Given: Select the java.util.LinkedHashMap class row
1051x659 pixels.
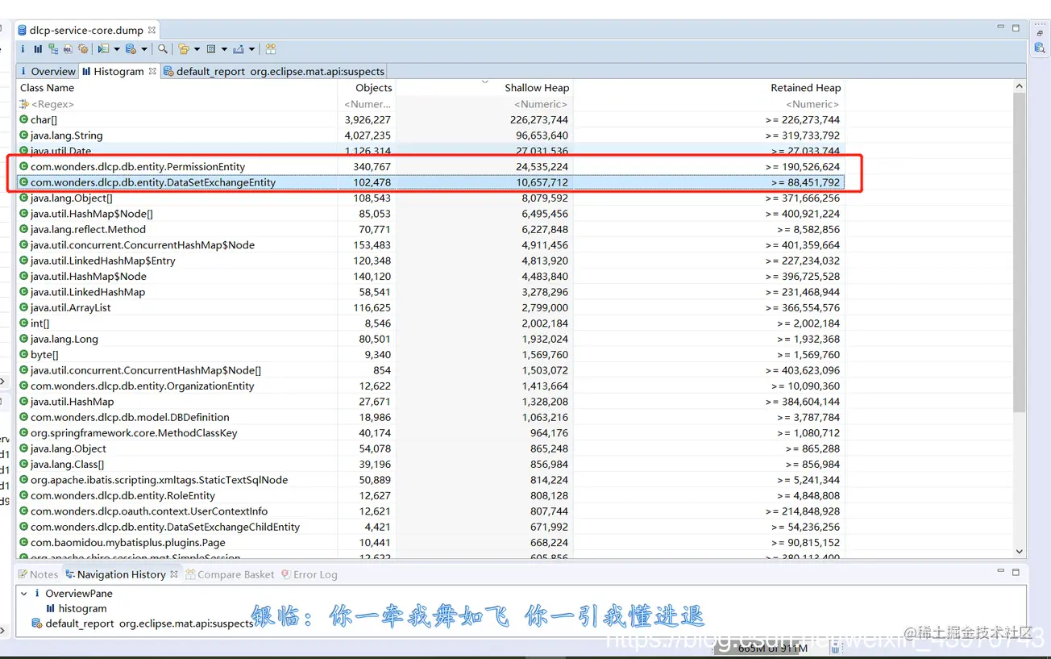Looking at the screenshot, I should coord(430,292).
